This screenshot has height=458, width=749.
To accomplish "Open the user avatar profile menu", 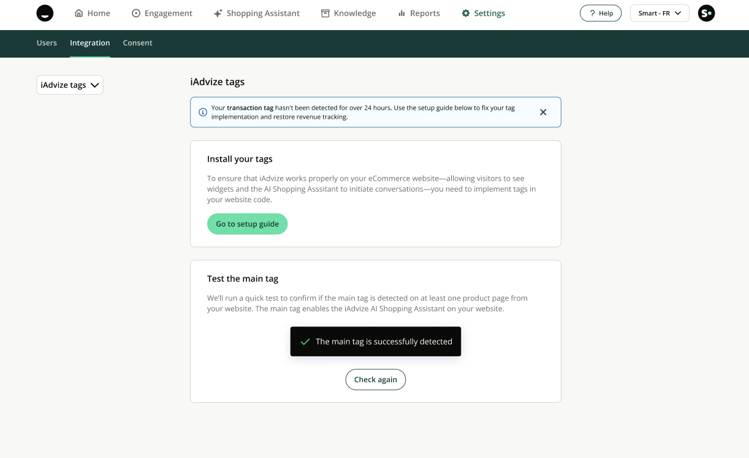I will tap(706, 13).
